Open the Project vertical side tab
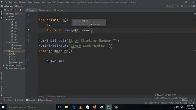Screen dimensions: 196x110 pos(1,14)
